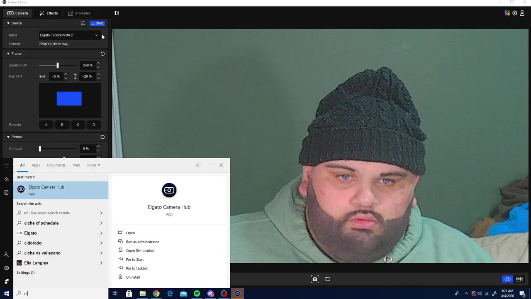Click the Tilt value field showing +20 %
This screenshot has width=531, height=299.
coord(87,76)
